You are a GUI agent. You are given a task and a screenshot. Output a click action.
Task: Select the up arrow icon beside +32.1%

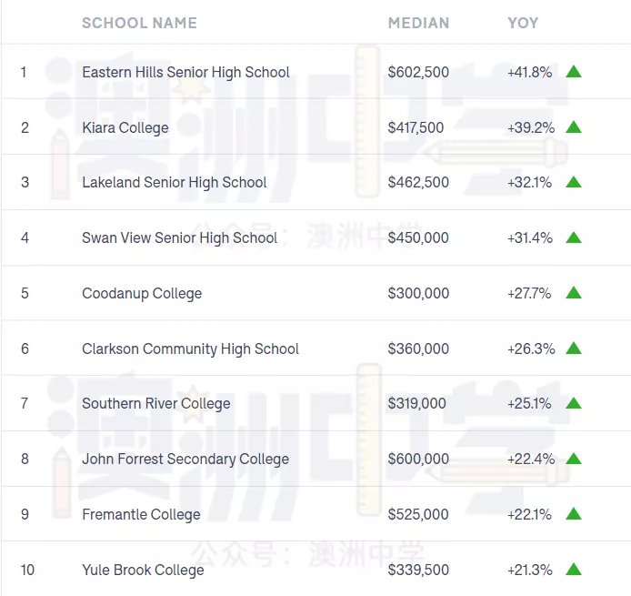[x=574, y=182]
